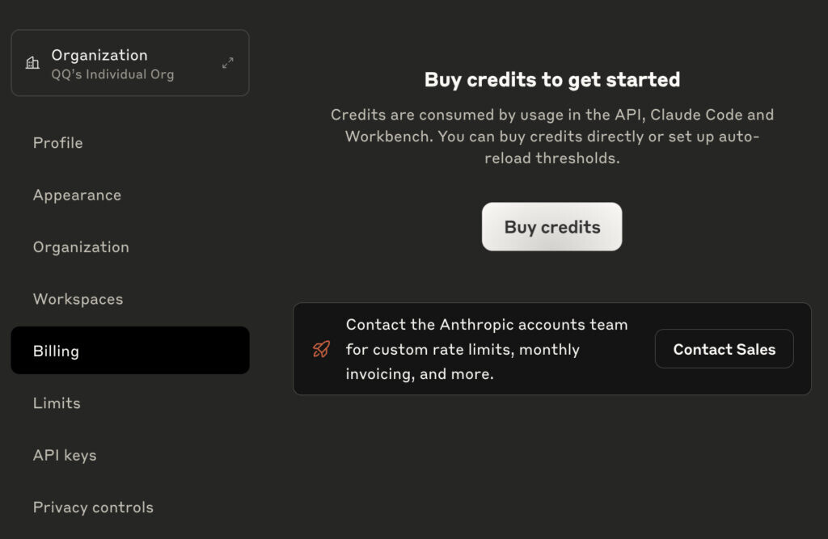Go to Appearance settings
The image size is (828, 539).
(77, 195)
